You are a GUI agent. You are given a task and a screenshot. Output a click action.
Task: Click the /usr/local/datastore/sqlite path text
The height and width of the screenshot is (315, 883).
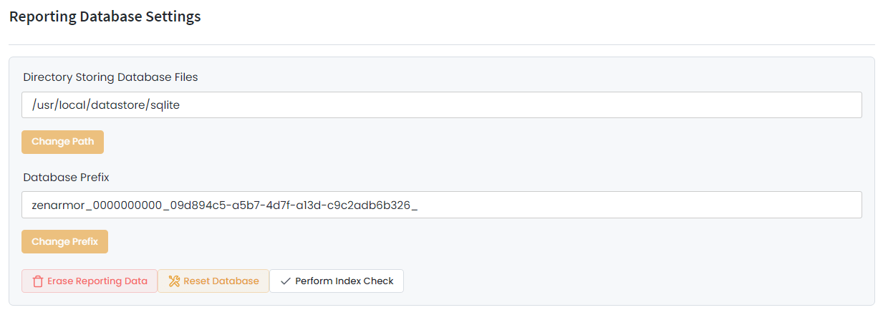105,105
